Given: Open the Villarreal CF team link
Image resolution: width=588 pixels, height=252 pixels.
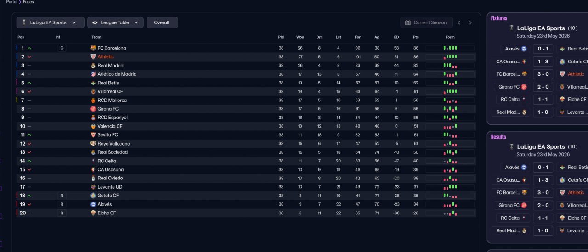Looking at the screenshot, I should pyautogui.click(x=110, y=92).
